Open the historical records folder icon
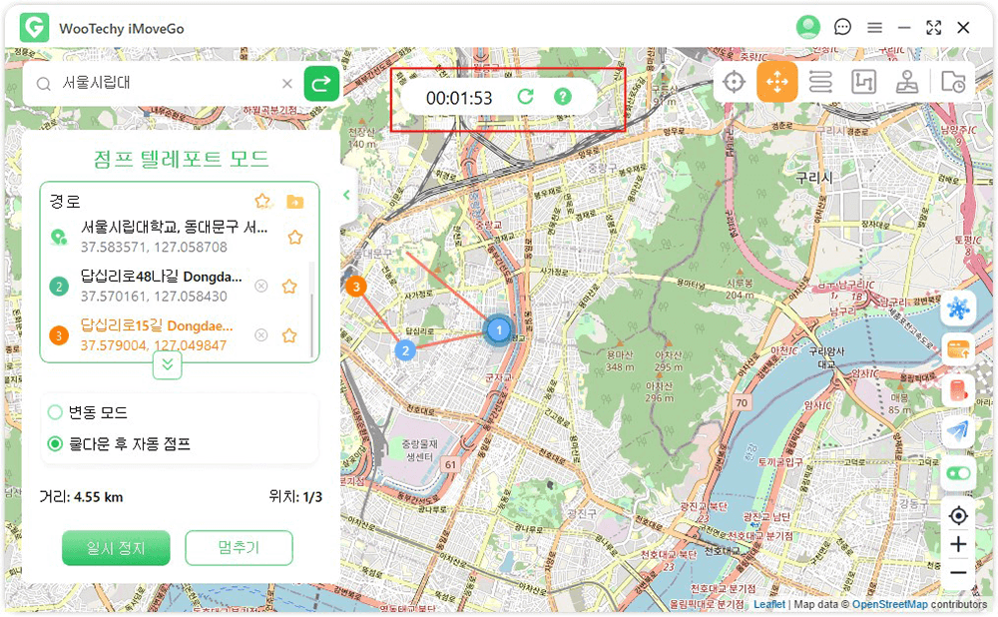This screenshot has width=998, height=617. click(953, 82)
